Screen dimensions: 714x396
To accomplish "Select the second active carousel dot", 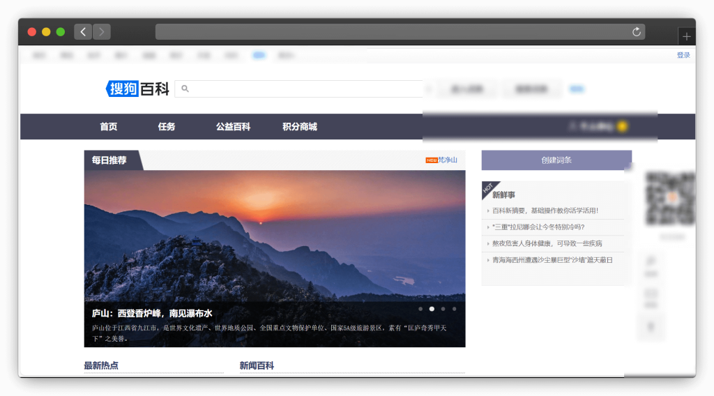I will 432,309.
